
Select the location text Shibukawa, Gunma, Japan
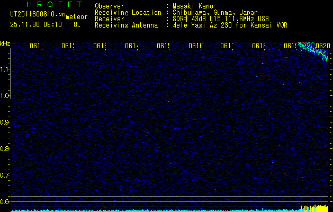click(x=215, y=13)
